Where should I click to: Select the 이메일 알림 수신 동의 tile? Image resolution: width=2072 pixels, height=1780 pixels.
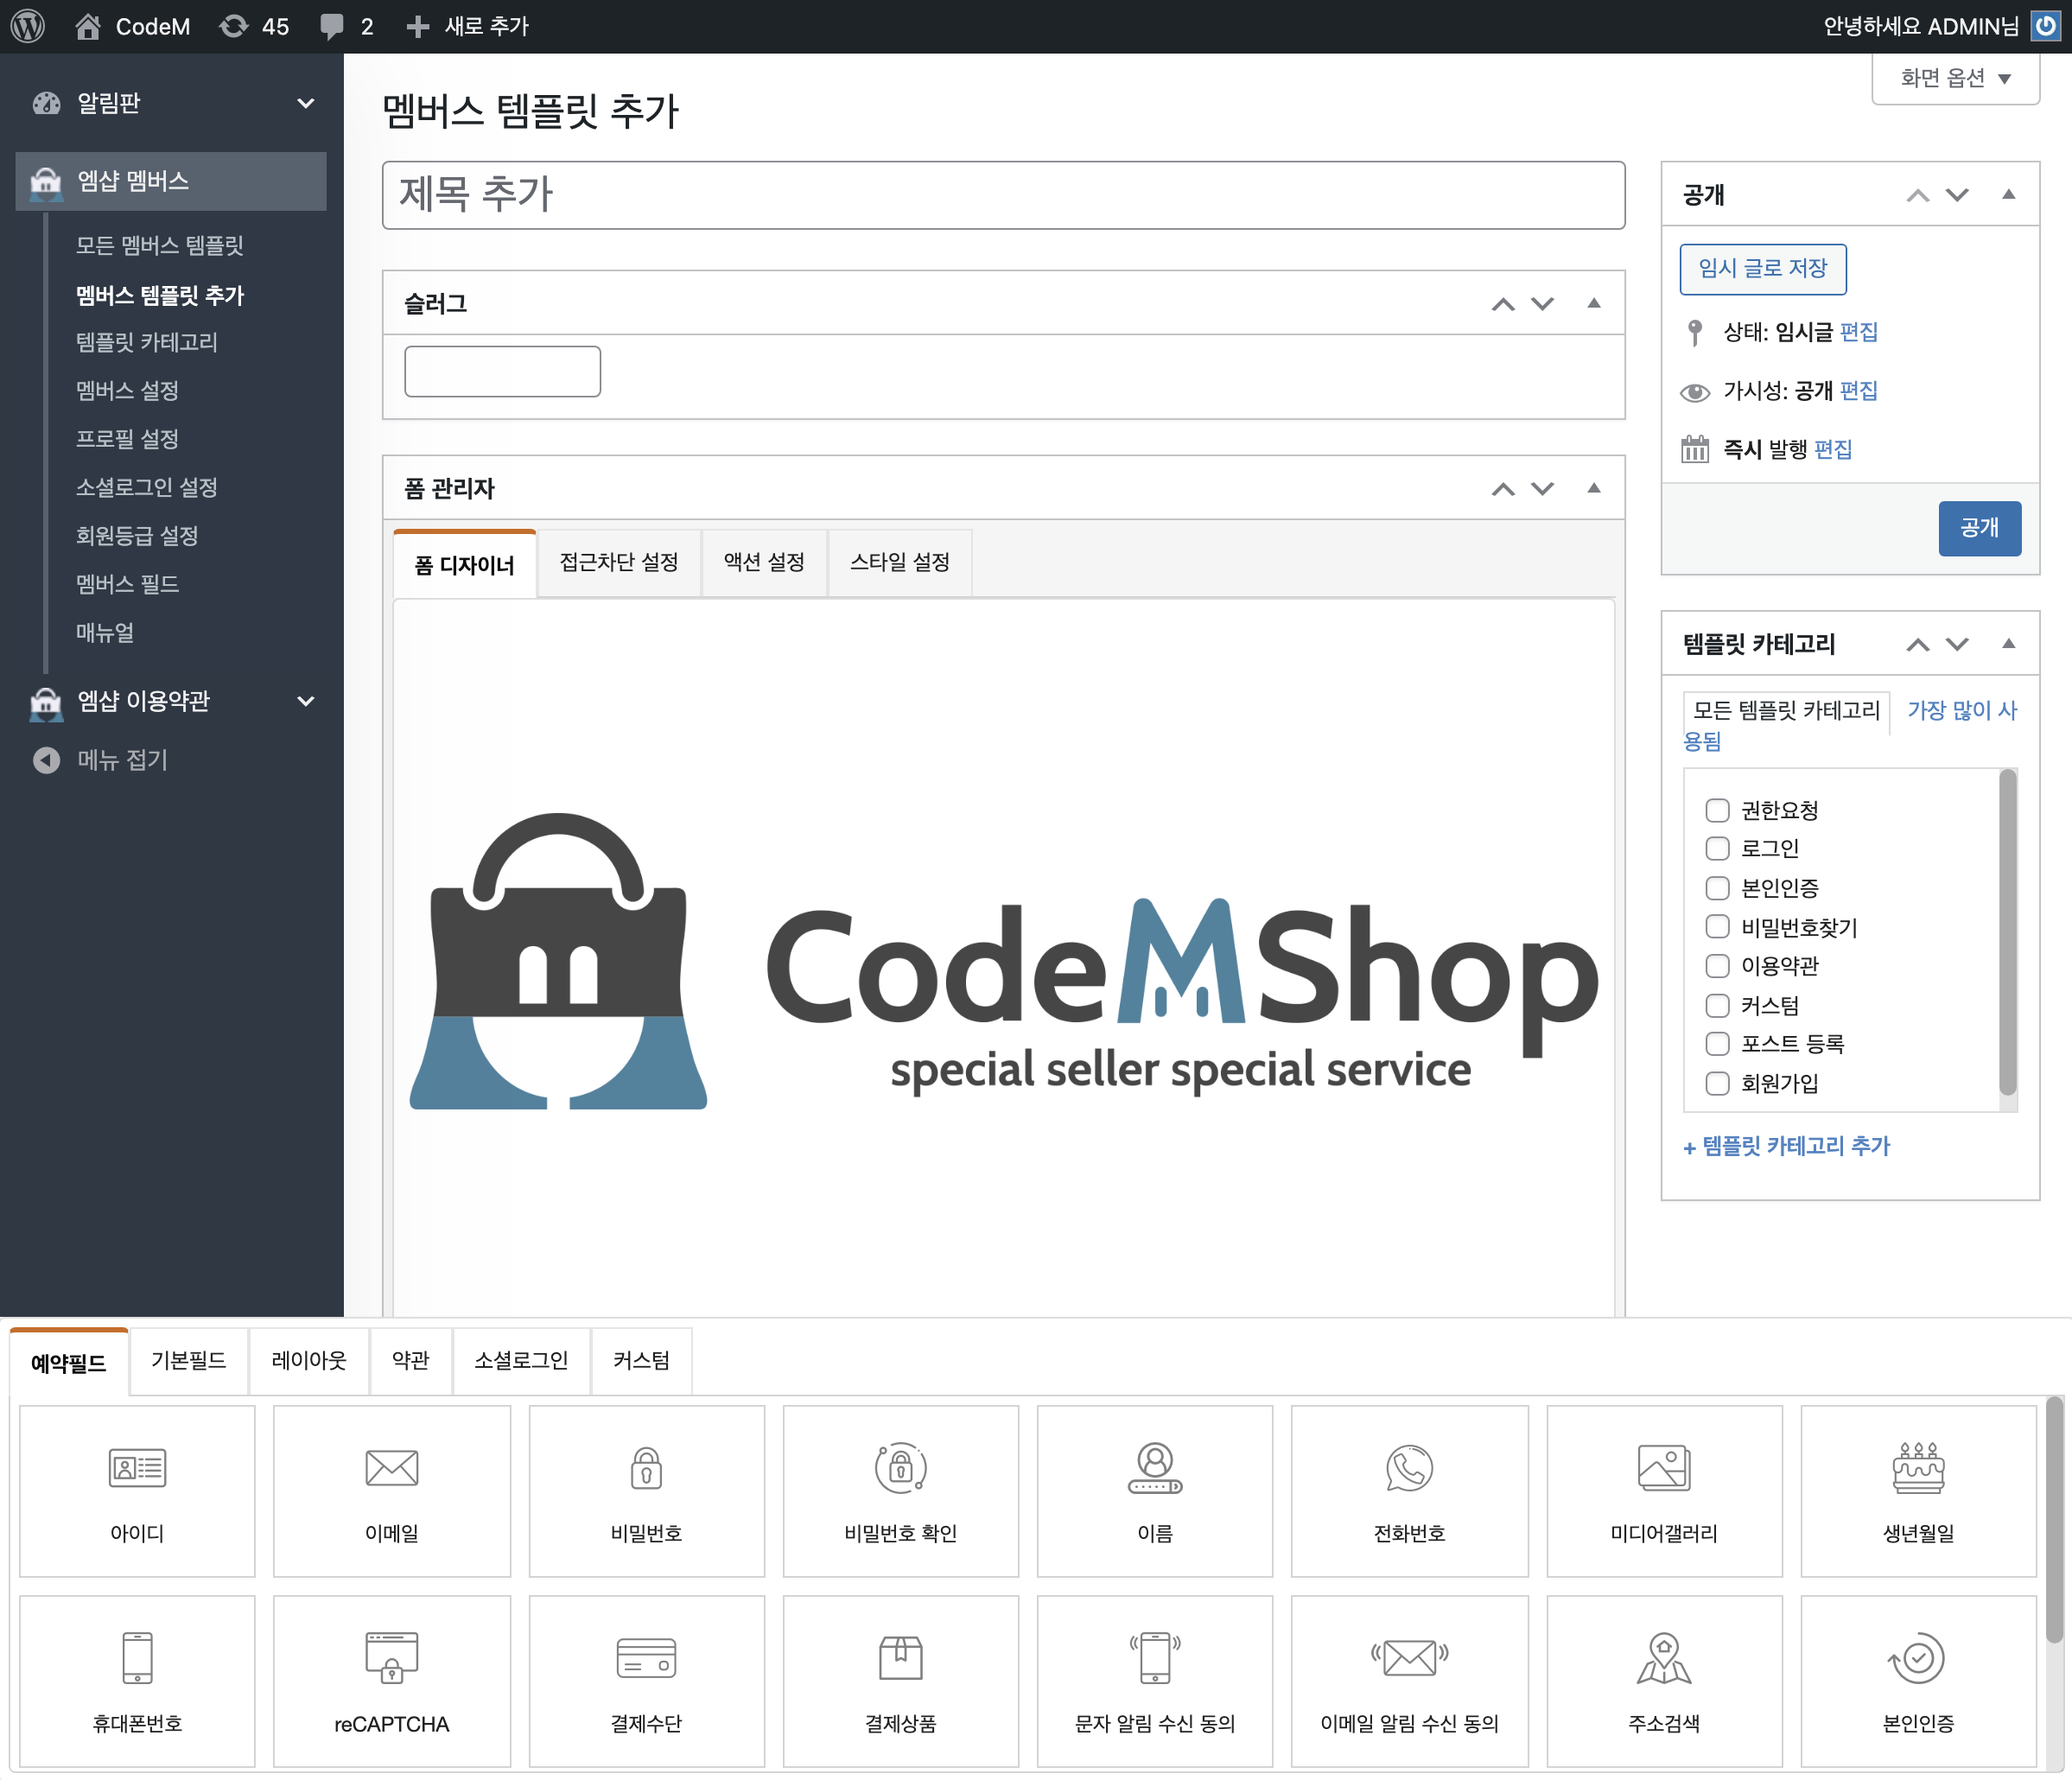1409,1681
